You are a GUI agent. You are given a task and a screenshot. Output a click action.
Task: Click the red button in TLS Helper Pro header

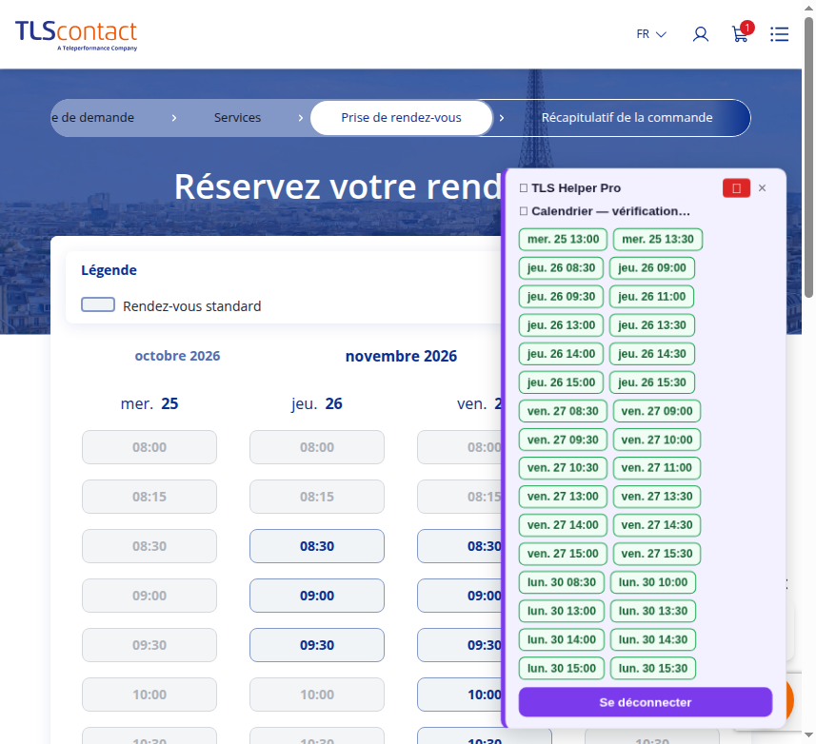pos(736,187)
